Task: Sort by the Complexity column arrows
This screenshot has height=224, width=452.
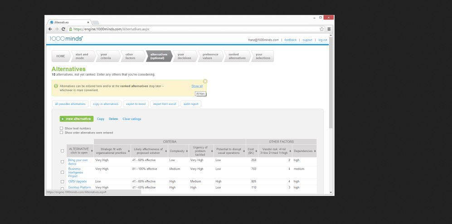Action: 187,151
